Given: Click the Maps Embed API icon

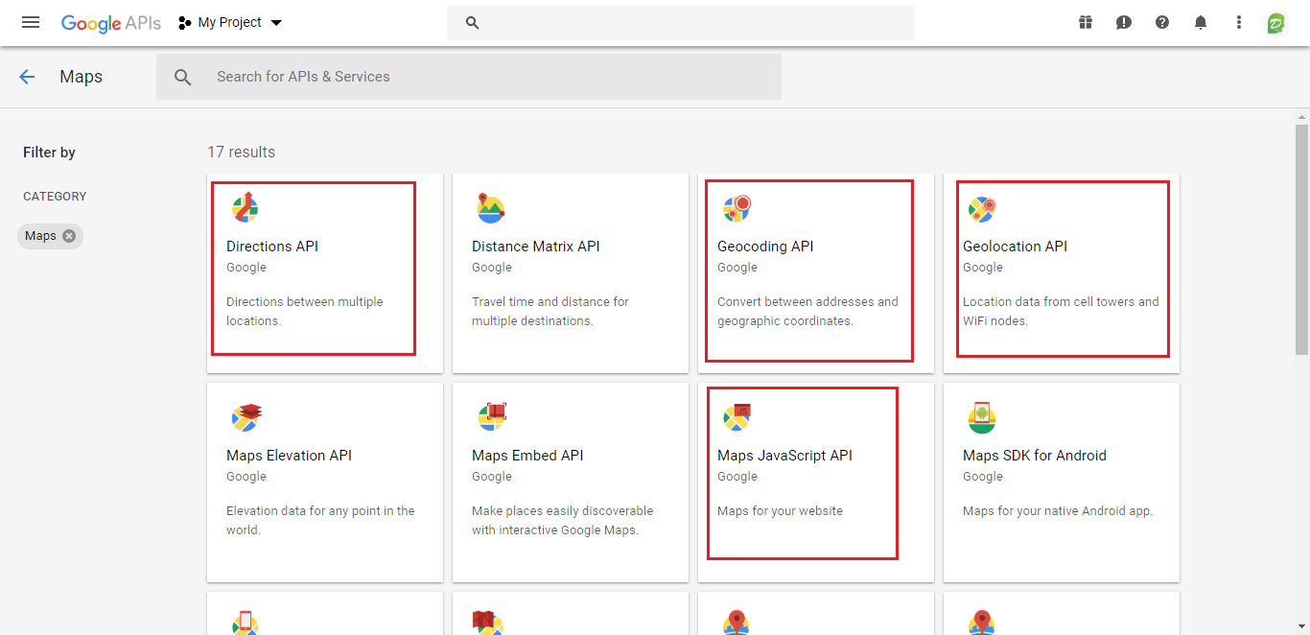Looking at the screenshot, I should [492, 416].
